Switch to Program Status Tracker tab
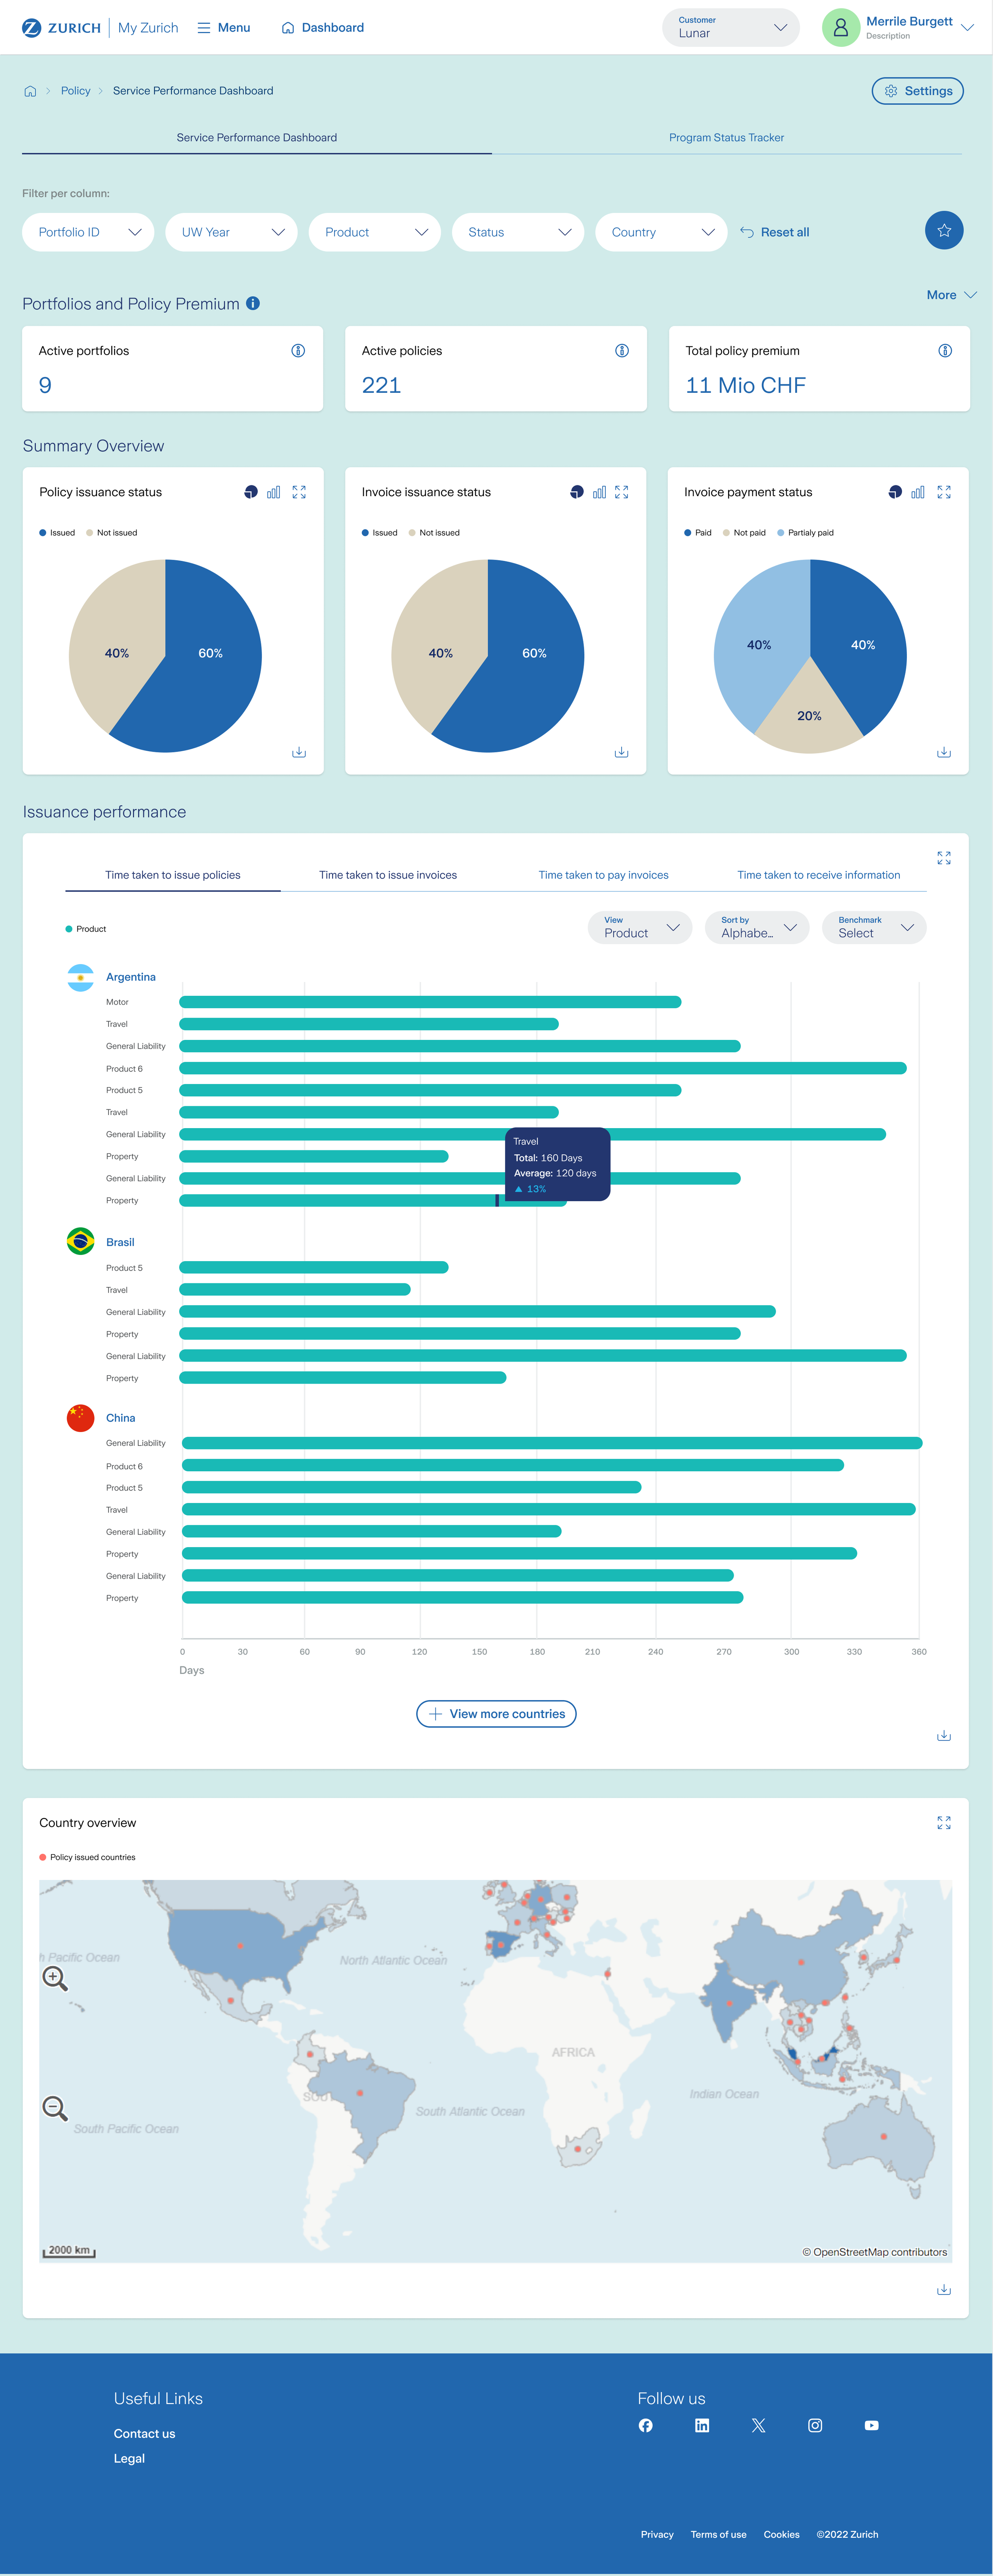The height and width of the screenshot is (2576, 993). coord(727,138)
